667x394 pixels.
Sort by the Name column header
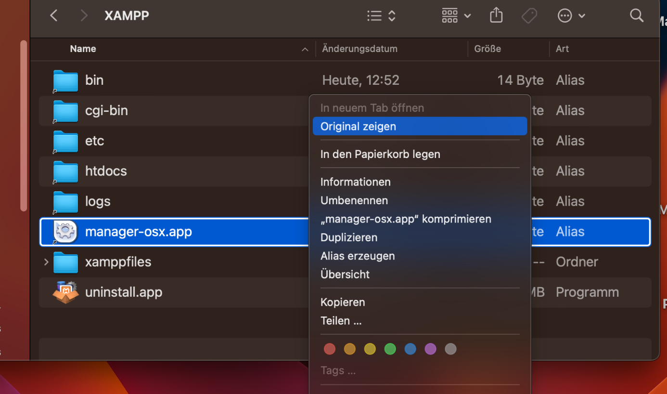pos(83,49)
